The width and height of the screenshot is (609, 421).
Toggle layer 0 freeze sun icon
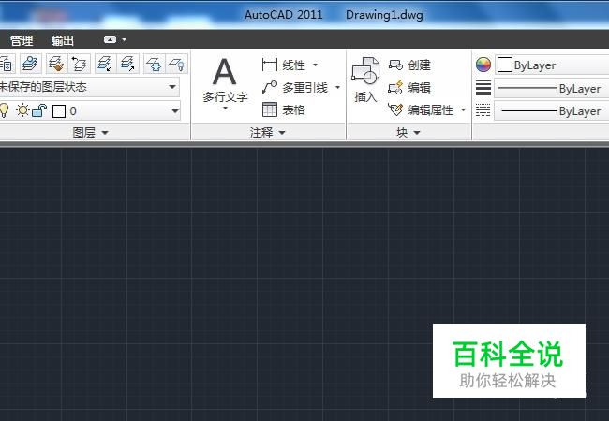click(x=22, y=110)
